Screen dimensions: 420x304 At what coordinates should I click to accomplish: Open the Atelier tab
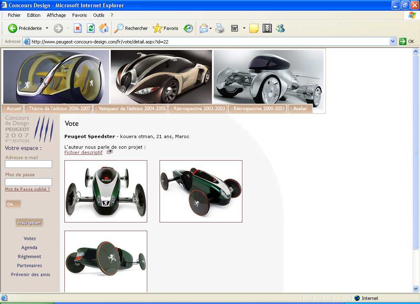pyautogui.click(x=300, y=109)
